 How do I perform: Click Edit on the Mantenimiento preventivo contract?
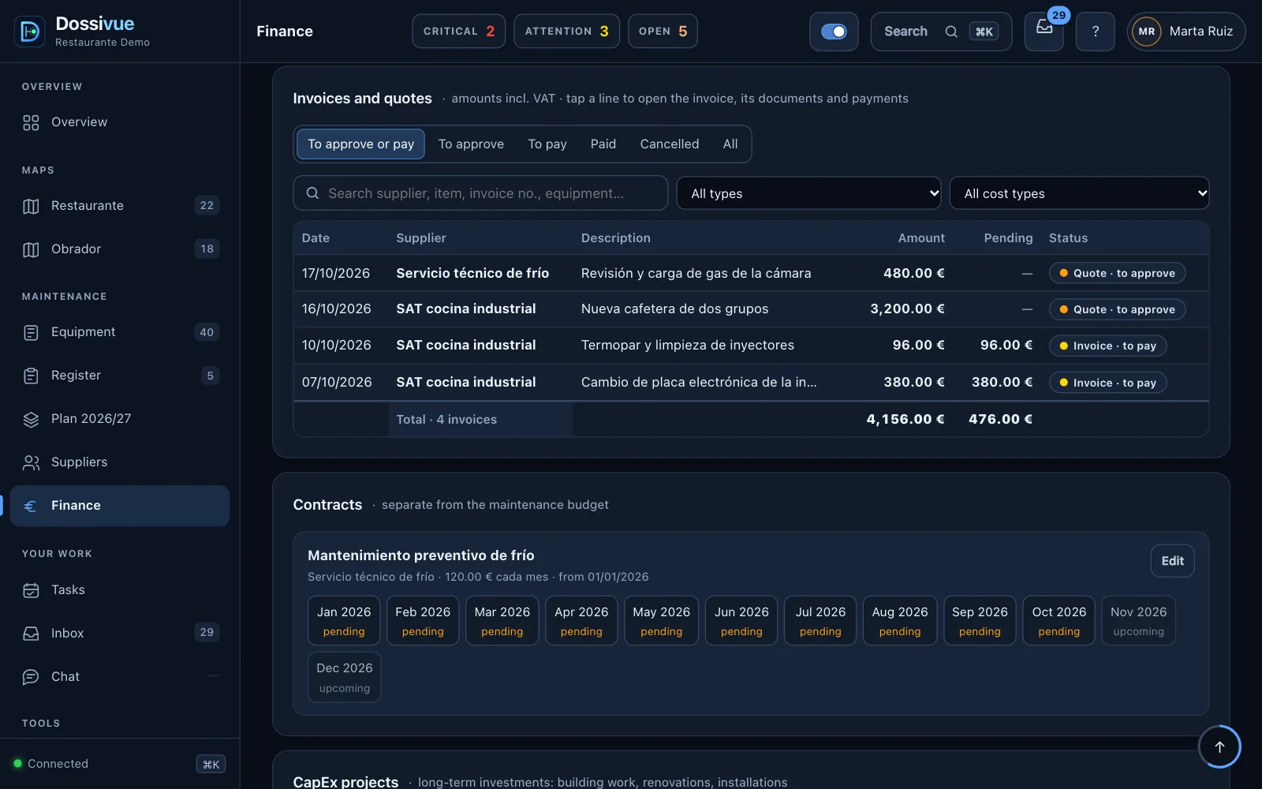pos(1172,561)
